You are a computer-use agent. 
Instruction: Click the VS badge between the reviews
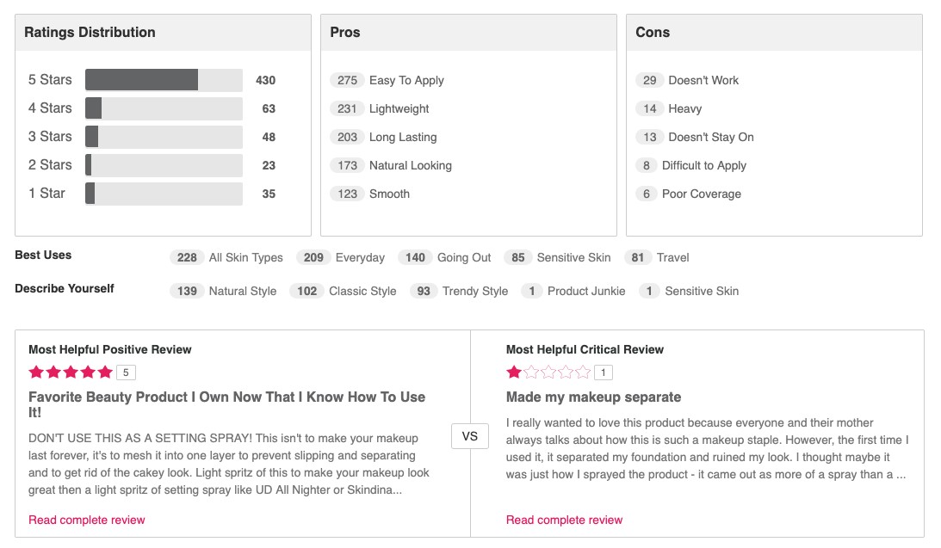[x=469, y=436]
